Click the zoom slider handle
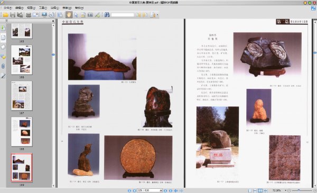 click(299, 190)
